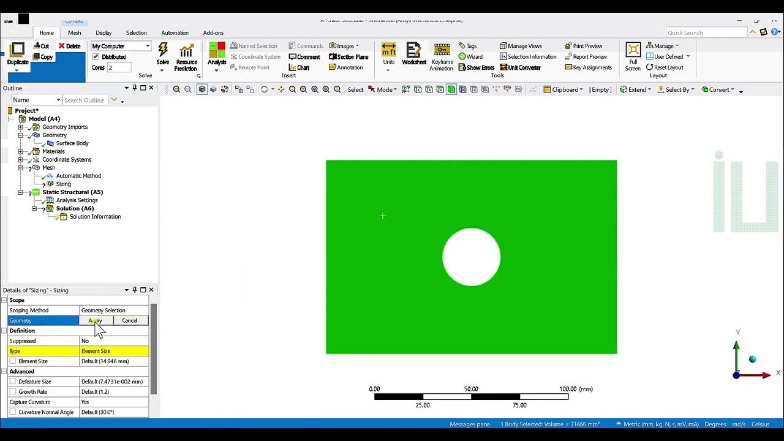Open the User Defined dropdown
Screen dimensions: 784x441
pyautogui.click(x=667, y=57)
